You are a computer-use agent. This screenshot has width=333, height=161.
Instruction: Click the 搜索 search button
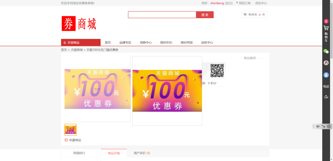click(x=205, y=15)
